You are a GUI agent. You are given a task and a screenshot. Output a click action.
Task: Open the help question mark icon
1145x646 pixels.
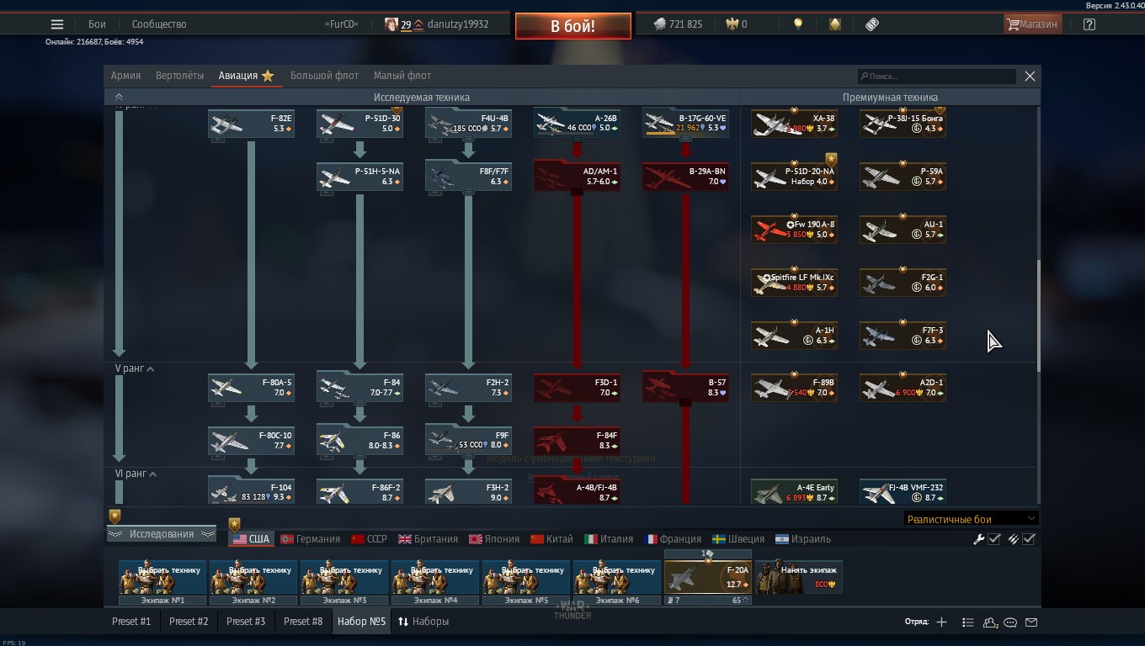pos(1089,24)
